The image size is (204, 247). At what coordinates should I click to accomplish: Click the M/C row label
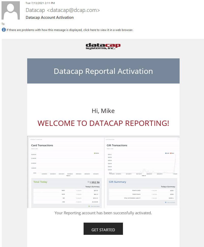(64, 198)
